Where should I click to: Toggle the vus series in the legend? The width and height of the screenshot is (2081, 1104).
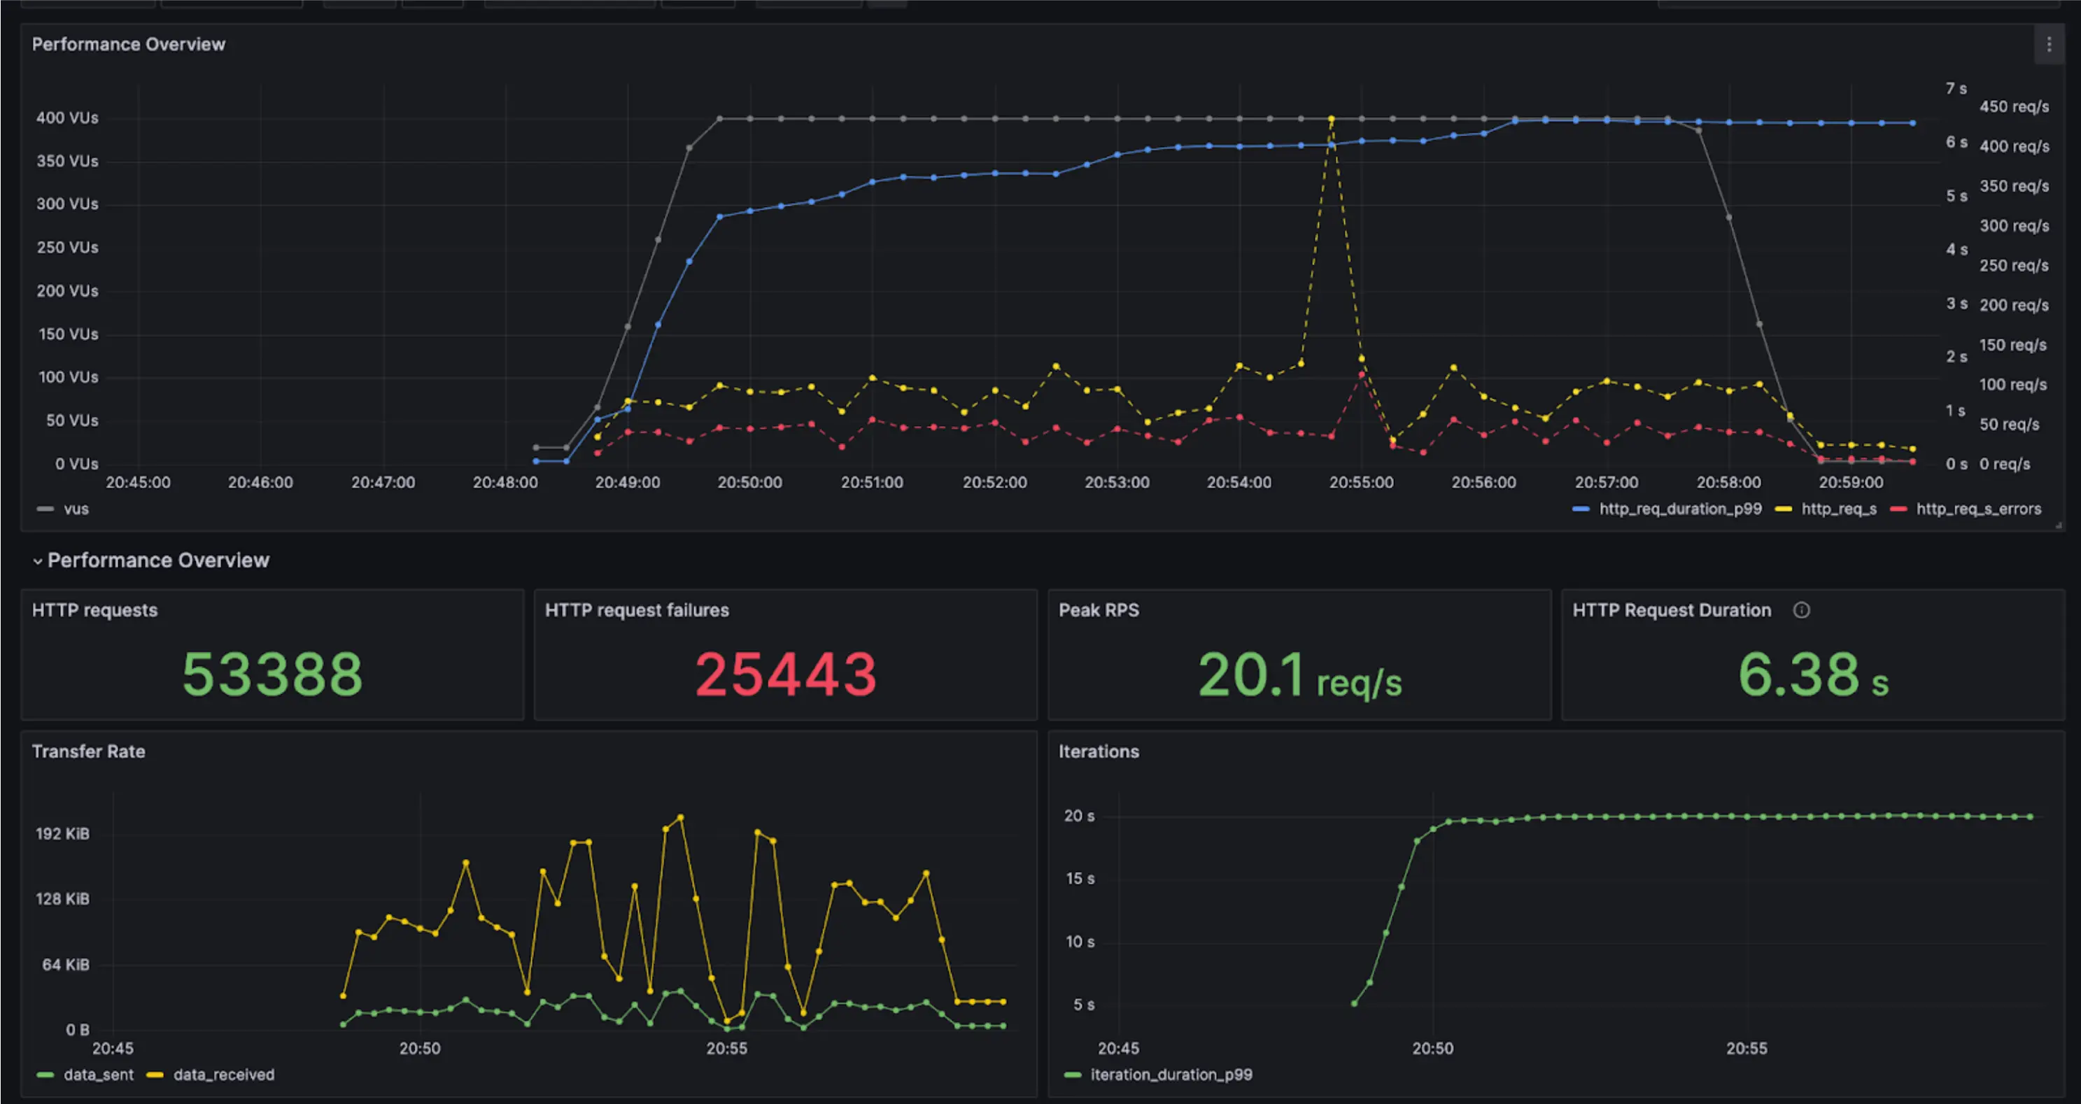(x=76, y=509)
